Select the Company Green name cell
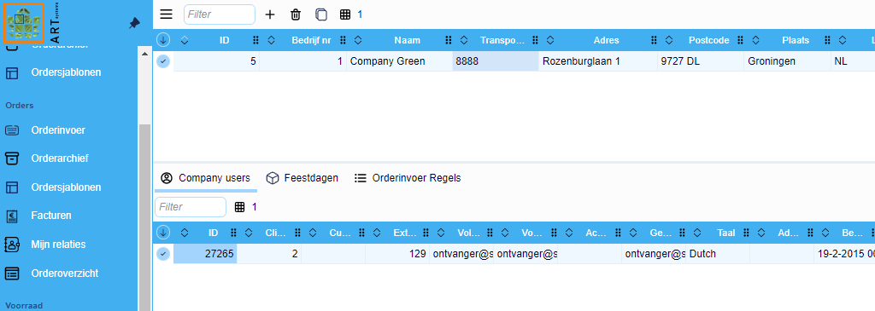 point(399,61)
